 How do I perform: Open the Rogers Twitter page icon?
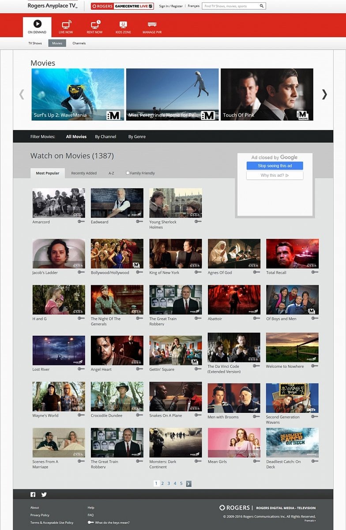tap(44, 495)
